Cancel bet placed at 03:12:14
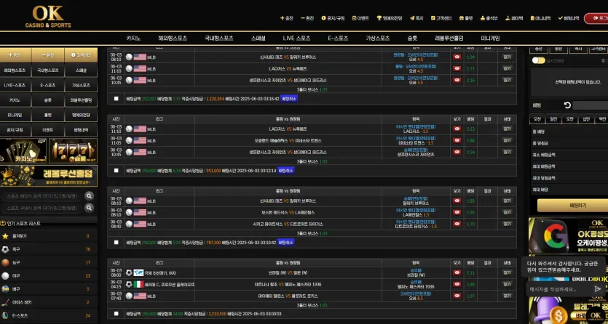 click(x=285, y=171)
